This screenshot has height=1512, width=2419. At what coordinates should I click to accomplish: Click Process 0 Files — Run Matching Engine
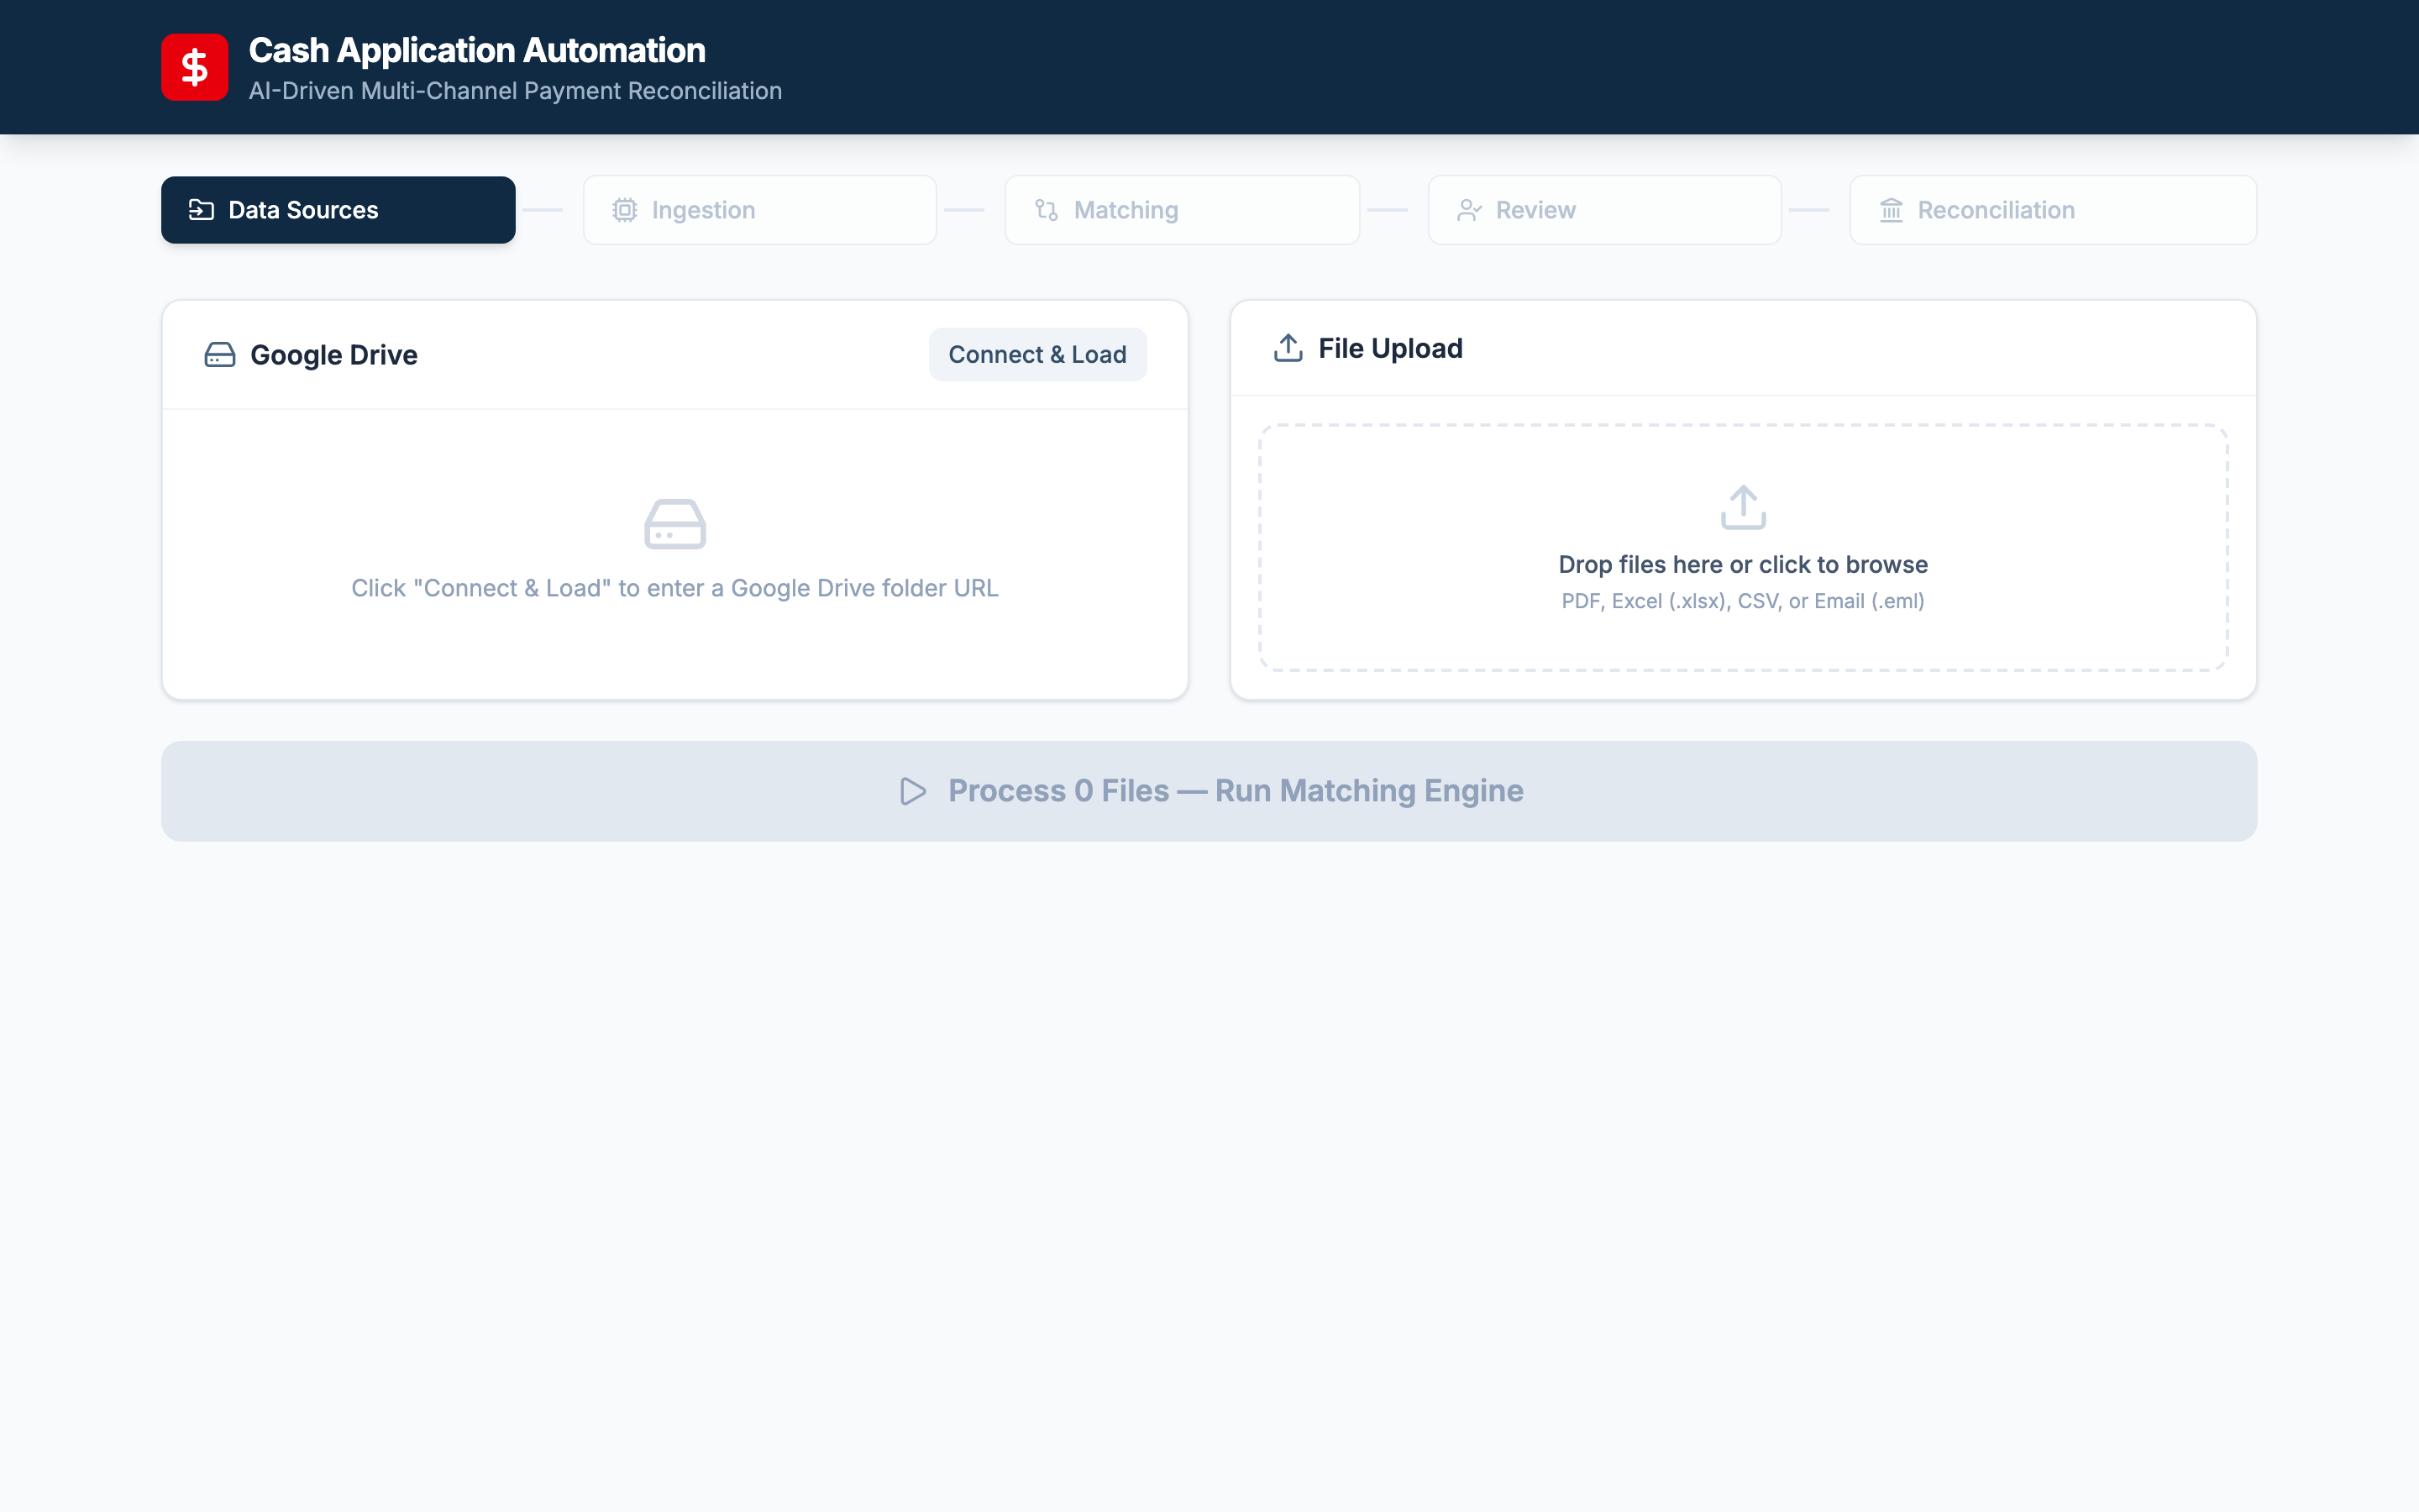pos(1209,790)
